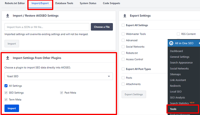Check the Export All Post Types checkbox

pos(123,69)
